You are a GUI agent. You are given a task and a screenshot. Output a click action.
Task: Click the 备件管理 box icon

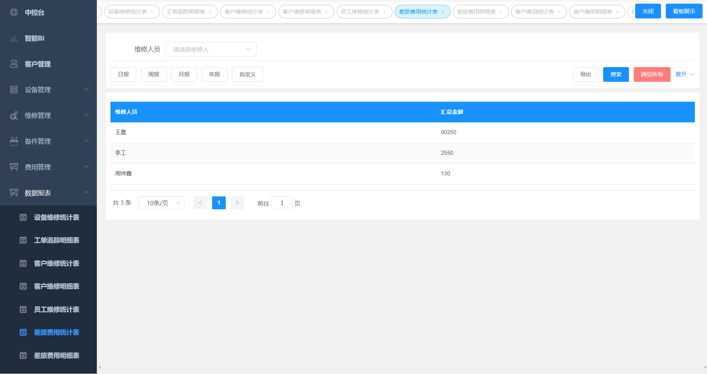click(14, 141)
